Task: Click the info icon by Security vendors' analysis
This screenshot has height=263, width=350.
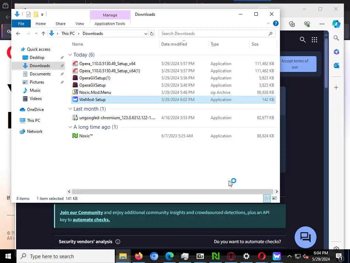Action: 118,242
